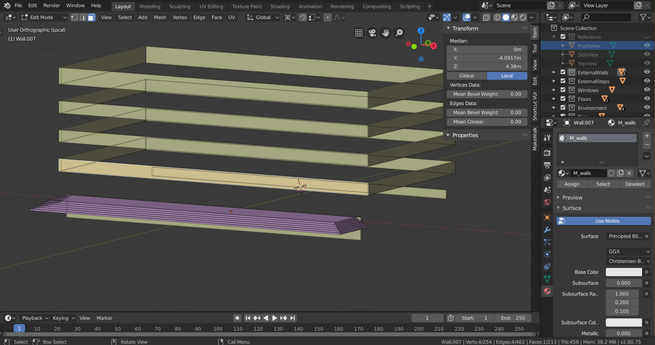Switch to the Shading workspace tab
655x345 pixels.
point(280,6)
